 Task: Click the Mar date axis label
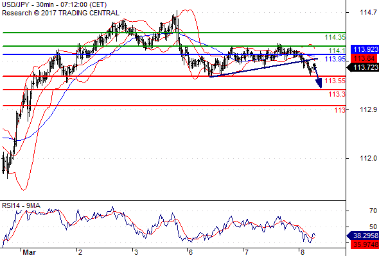coord(30,252)
